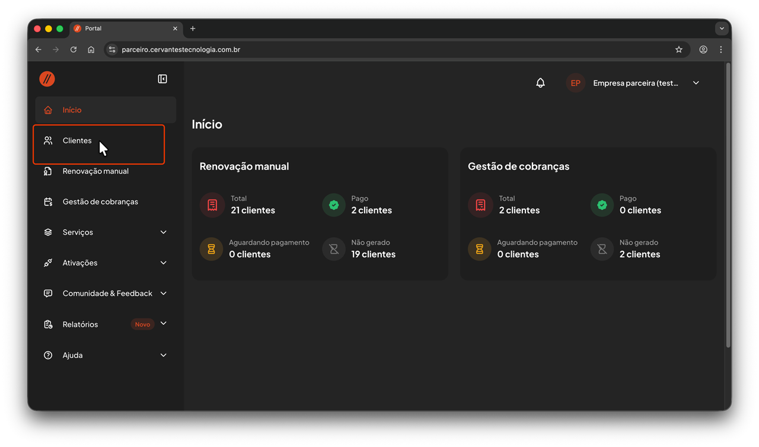Collapse the sidebar with the panel icon

[162, 79]
